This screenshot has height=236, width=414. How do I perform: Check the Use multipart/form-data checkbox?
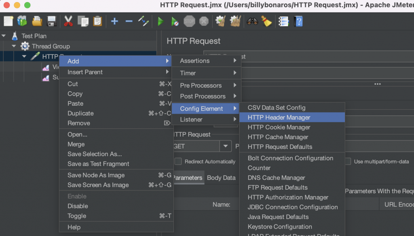(x=348, y=161)
